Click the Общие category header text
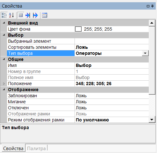 coord(16,59)
